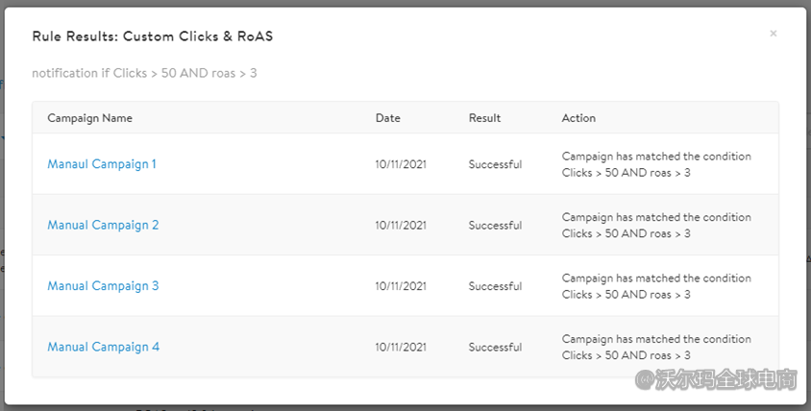Screen dimensions: 811x411
Task: Select the date cell for Manaul Campaign 1
Action: click(401, 164)
